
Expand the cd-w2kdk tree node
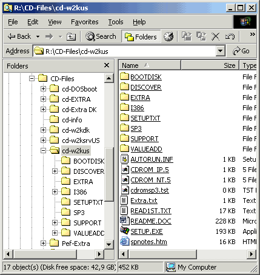43,130
